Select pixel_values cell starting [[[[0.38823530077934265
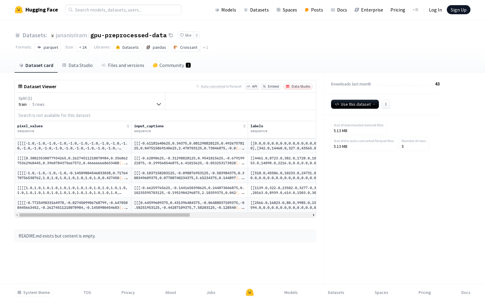485x303 pixels. tap(73, 161)
